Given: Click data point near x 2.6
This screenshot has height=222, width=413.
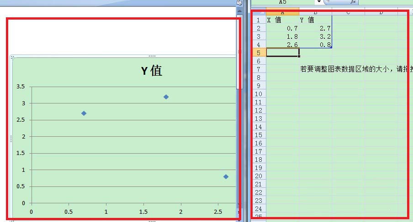Looking at the screenshot, I should (x=226, y=177).
